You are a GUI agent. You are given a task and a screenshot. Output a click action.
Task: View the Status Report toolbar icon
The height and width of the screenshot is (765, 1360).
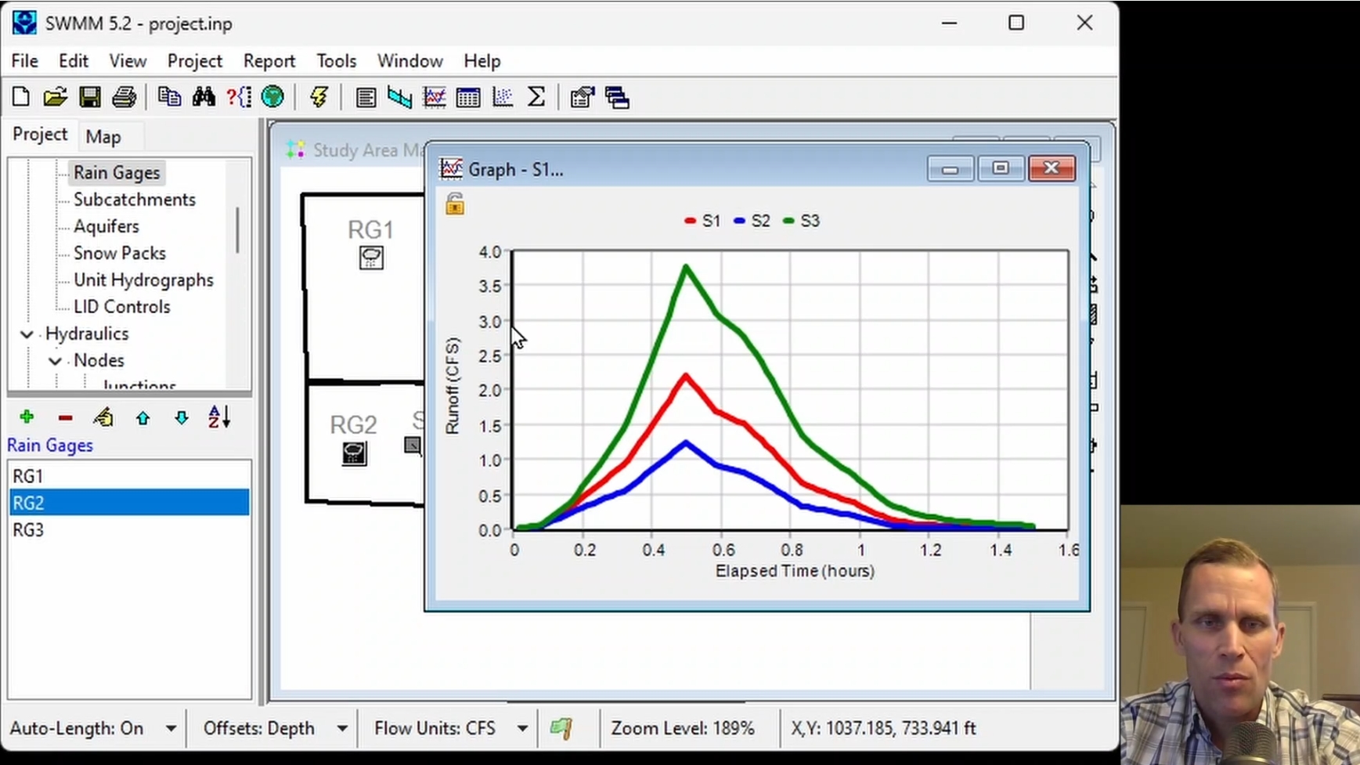tap(366, 97)
